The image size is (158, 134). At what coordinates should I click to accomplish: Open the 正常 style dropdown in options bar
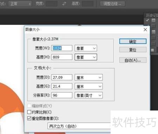click(20, 4)
